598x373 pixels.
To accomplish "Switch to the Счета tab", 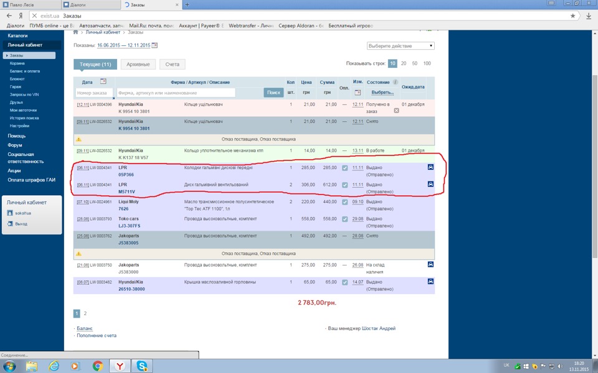I will [x=173, y=64].
